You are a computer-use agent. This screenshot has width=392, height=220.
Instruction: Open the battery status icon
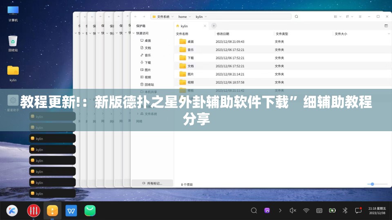[332, 211]
